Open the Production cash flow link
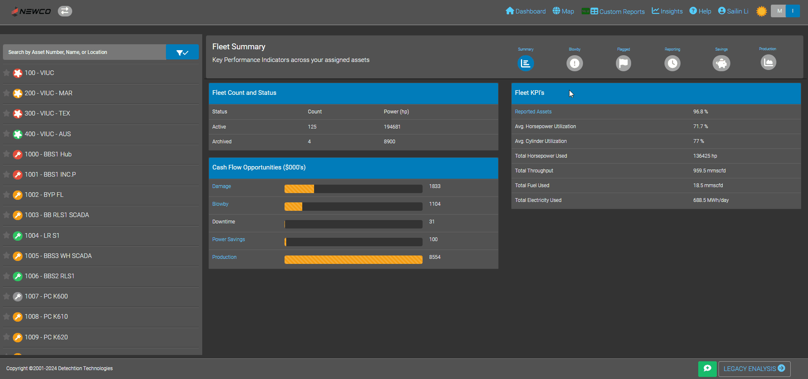 tap(224, 257)
